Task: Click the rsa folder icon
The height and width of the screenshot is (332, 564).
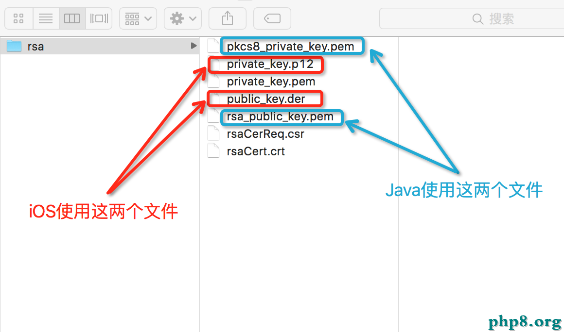Action: pyautogui.click(x=14, y=47)
